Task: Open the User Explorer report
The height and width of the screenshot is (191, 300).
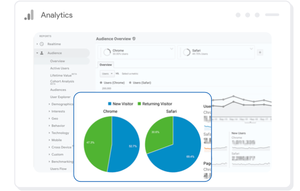Action: click(x=60, y=97)
